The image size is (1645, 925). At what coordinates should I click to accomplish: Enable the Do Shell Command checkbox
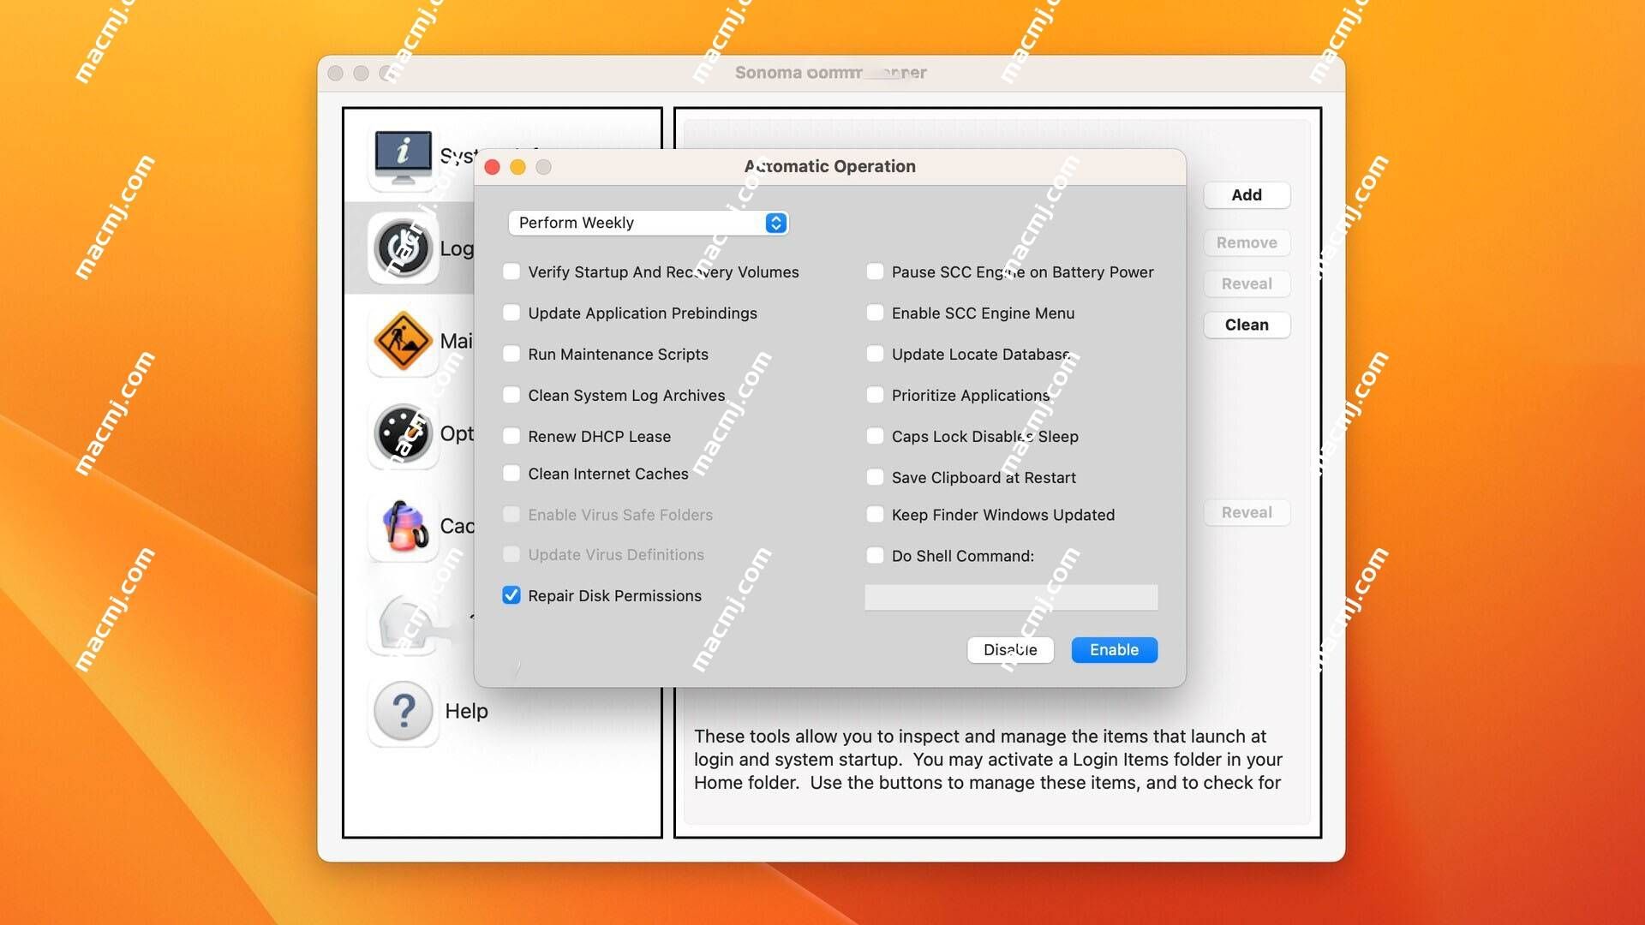coord(875,556)
